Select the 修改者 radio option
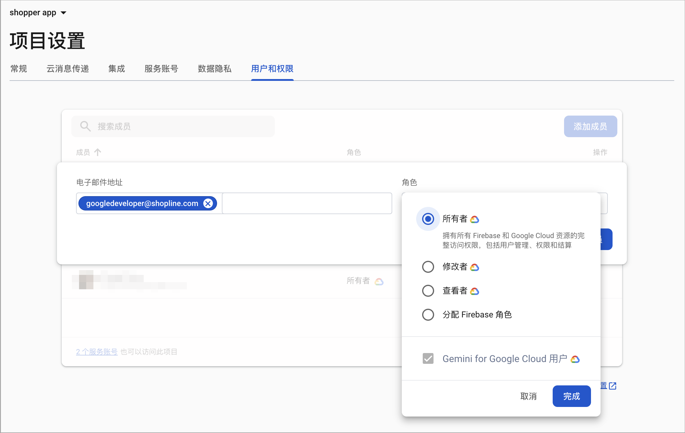The image size is (685, 433). [428, 267]
